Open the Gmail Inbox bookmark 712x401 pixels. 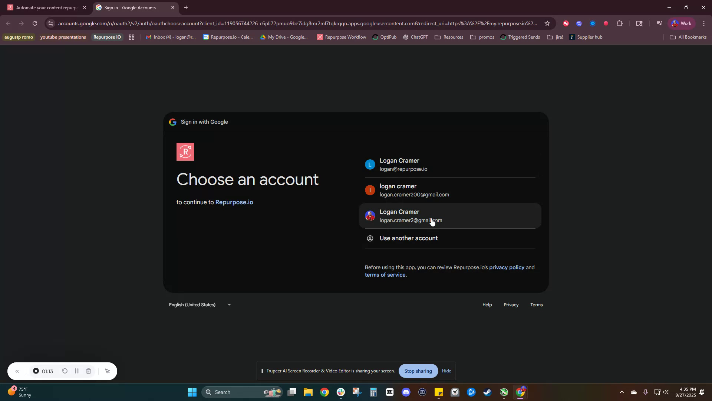[171, 37]
